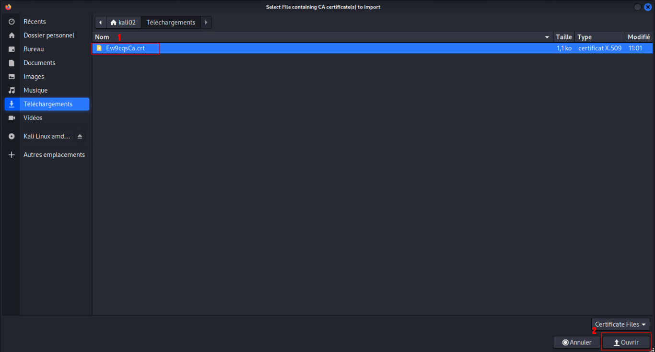Image resolution: width=655 pixels, height=352 pixels.
Task: Click the kali02 path breadcrumb
Action: (x=123, y=23)
